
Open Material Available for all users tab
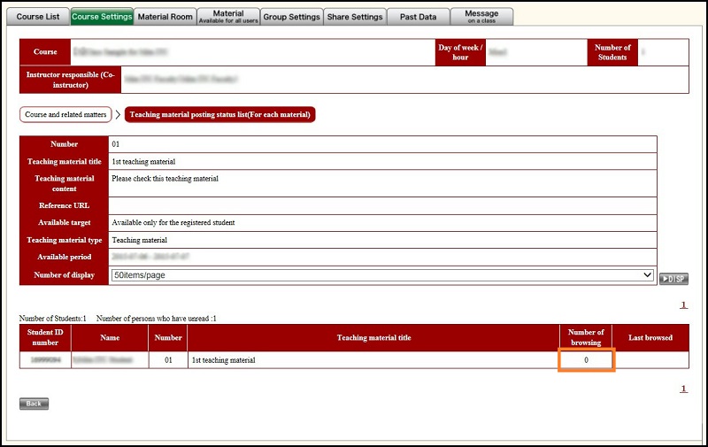point(228,17)
